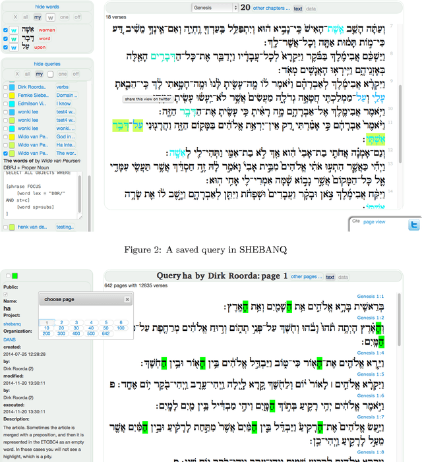Image resolution: width=422 pixels, height=462 pixels.
Task: Open the 'verbs' query by Dirk Roorda
Action: point(63,87)
